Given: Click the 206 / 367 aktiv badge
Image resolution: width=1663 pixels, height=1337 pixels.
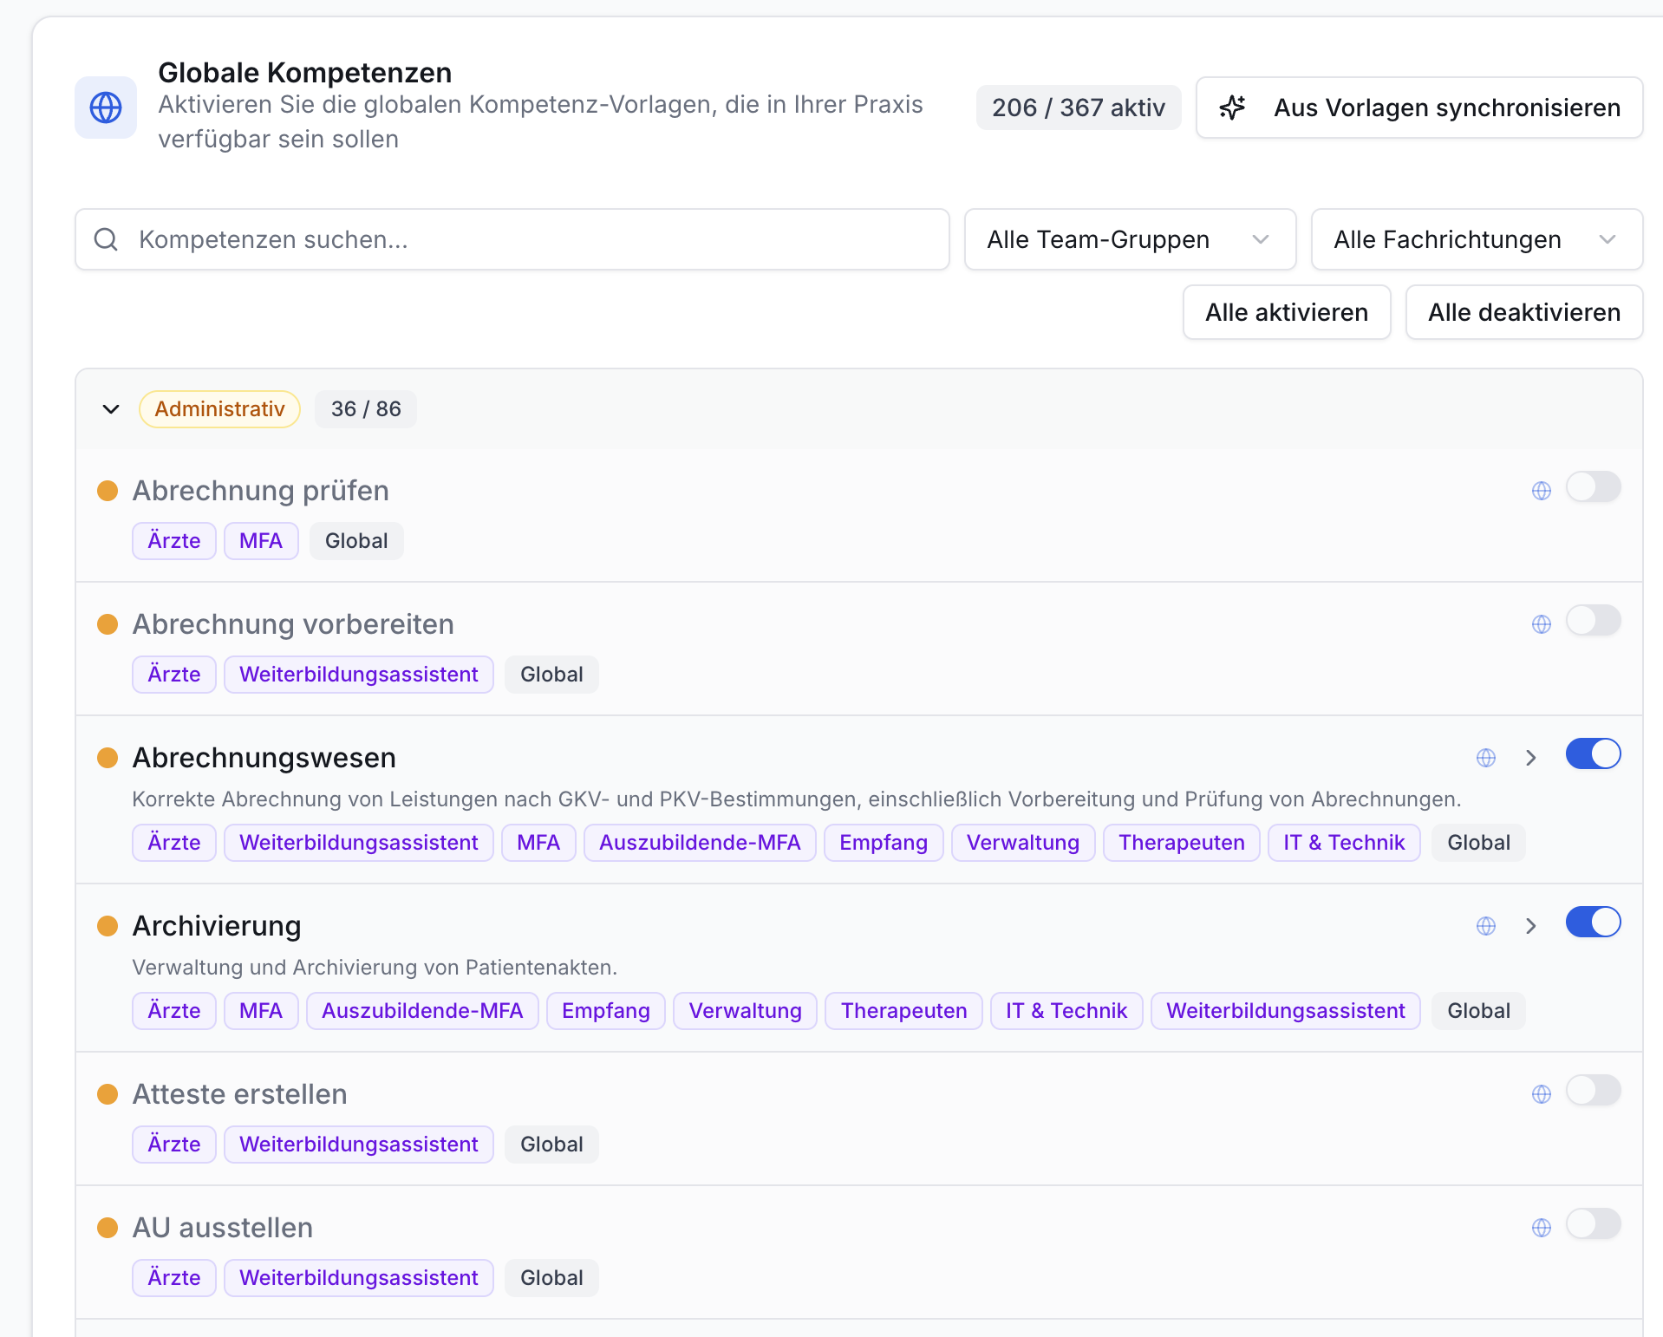Looking at the screenshot, I should (1079, 108).
